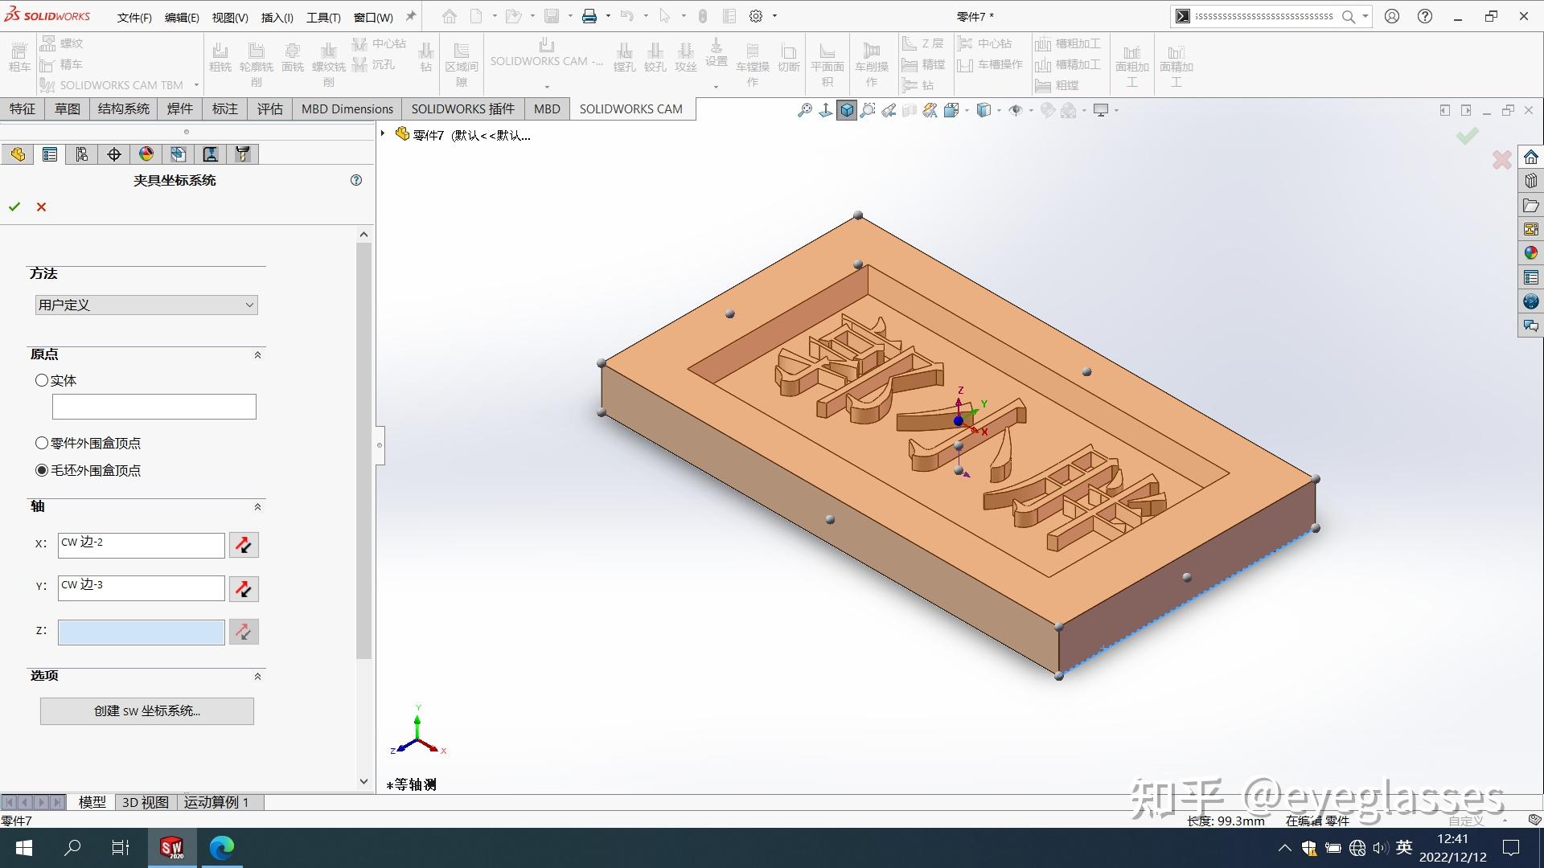Screen dimensions: 1544x868
Task: Open the Display Manager appearance tab icon
Action: (x=146, y=154)
